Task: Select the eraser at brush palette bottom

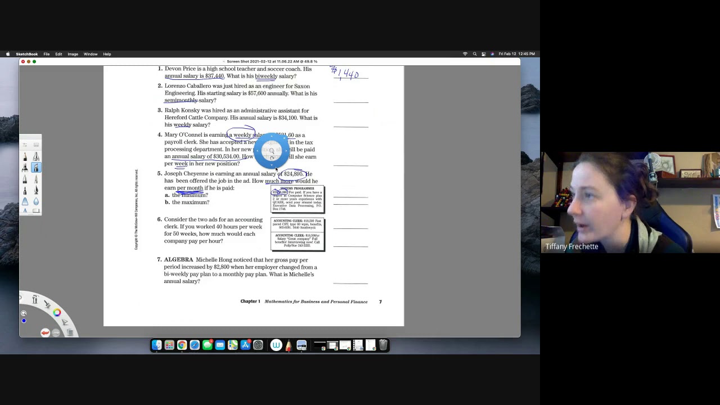Action: (36, 211)
